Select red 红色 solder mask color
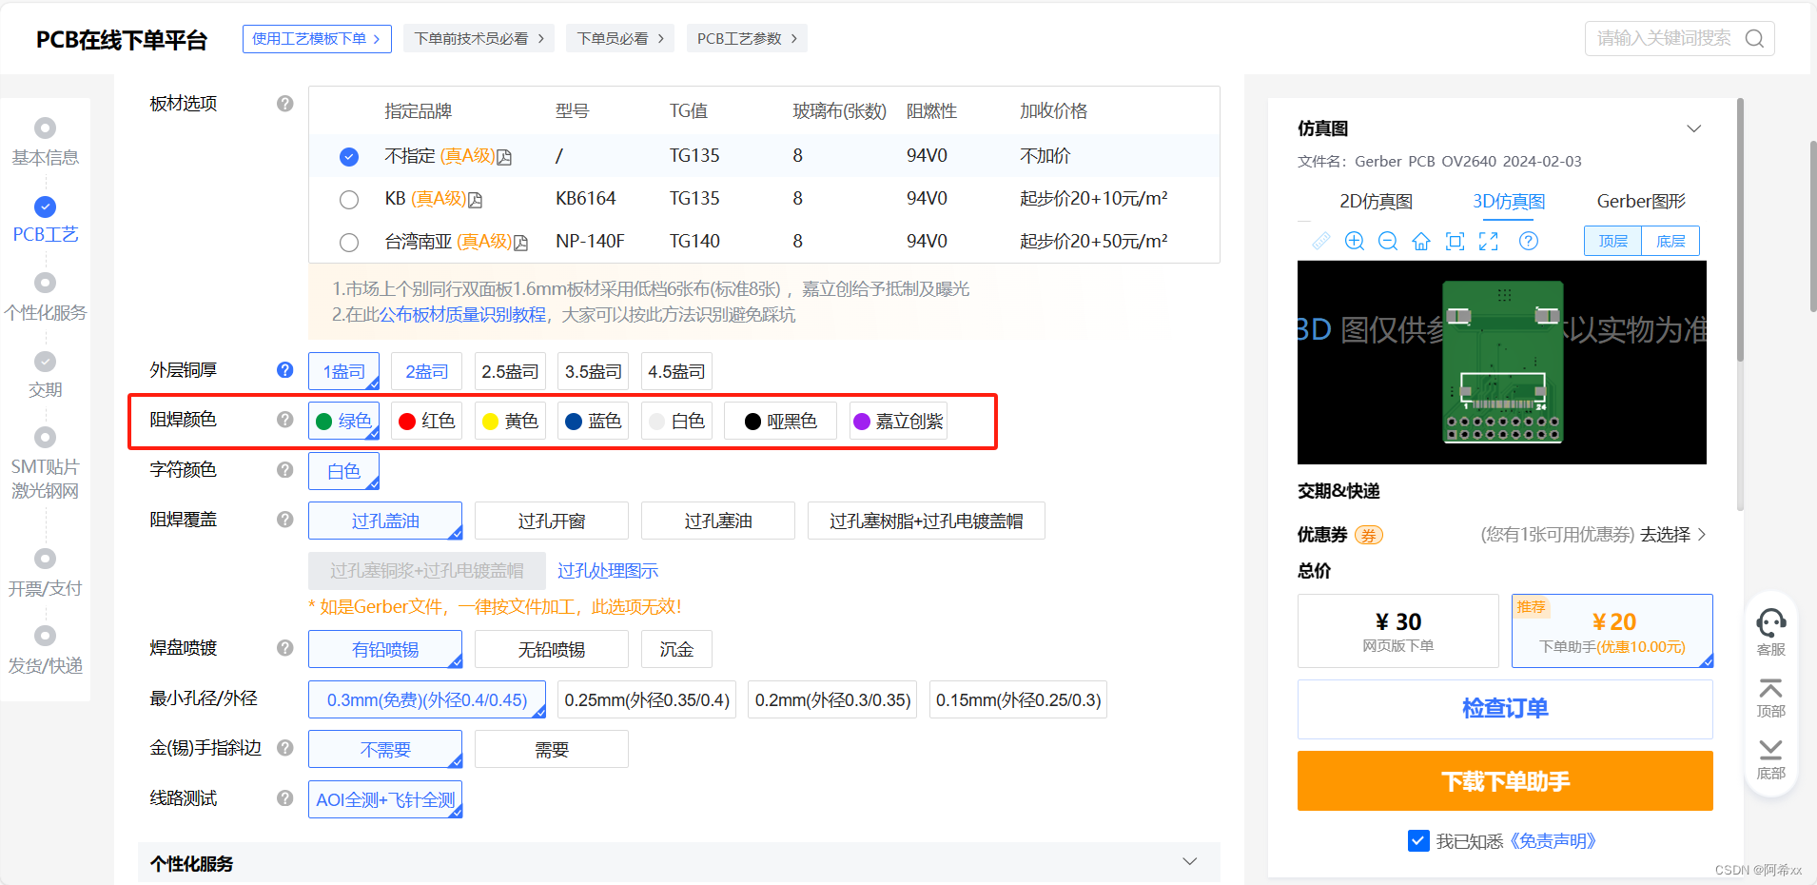 426,422
